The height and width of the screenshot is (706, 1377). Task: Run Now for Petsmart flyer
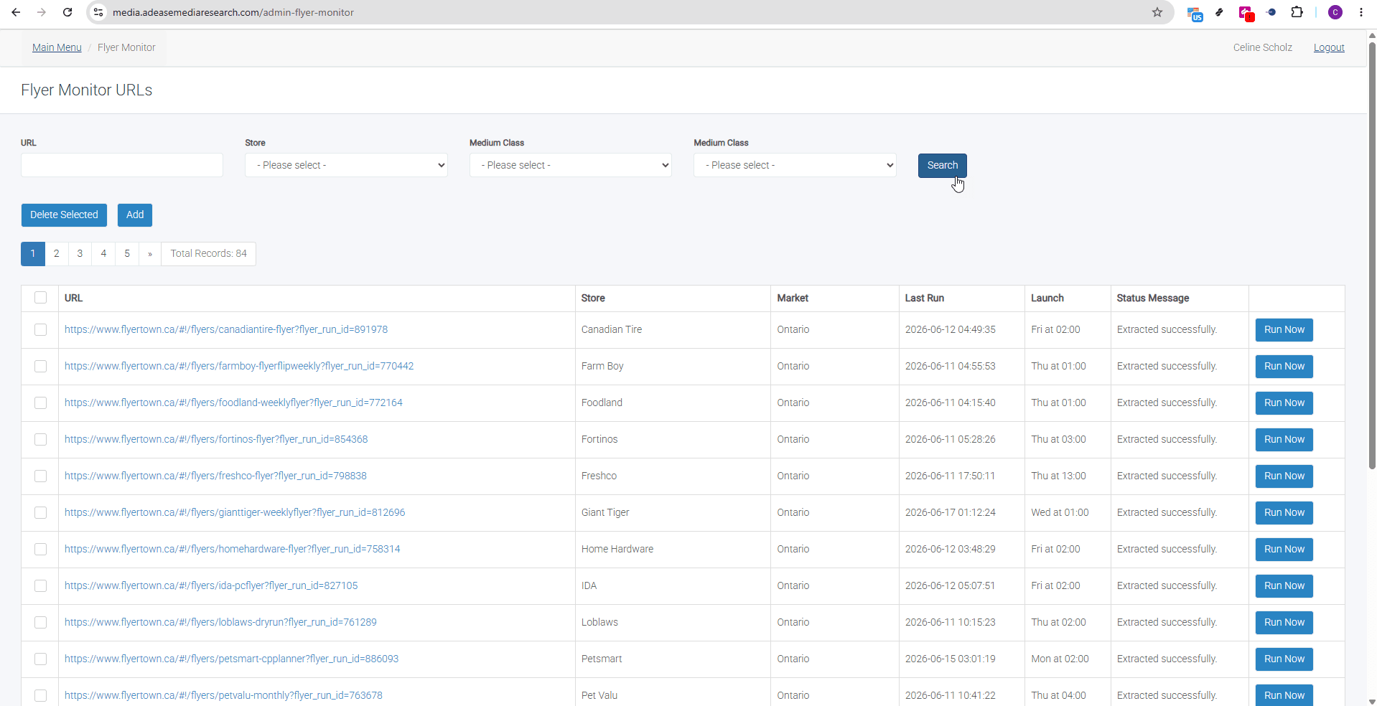(x=1284, y=659)
